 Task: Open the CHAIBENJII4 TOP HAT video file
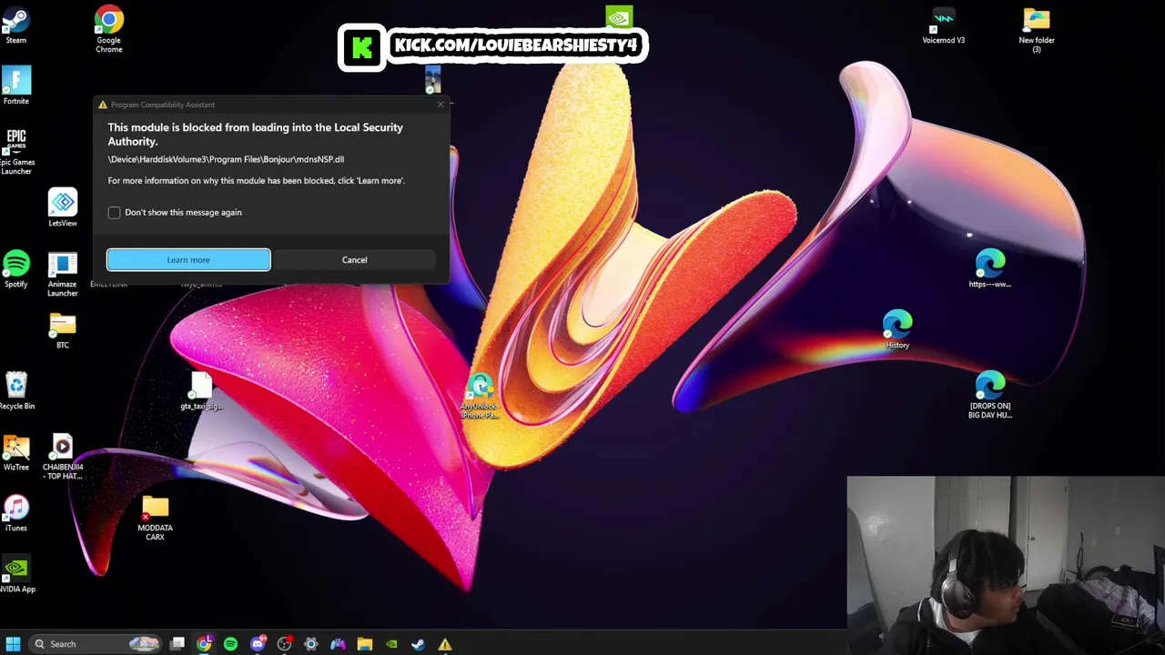click(x=63, y=458)
